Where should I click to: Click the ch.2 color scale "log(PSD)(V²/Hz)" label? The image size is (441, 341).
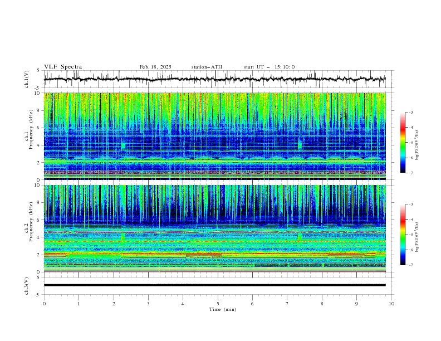coord(417,237)
